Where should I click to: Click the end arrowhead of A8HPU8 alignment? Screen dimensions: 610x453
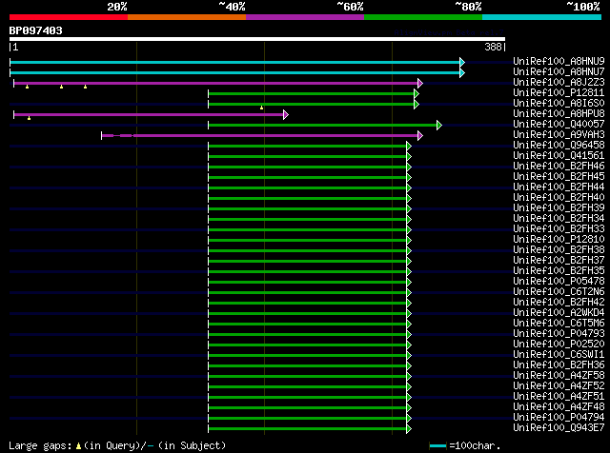(286, 114)
